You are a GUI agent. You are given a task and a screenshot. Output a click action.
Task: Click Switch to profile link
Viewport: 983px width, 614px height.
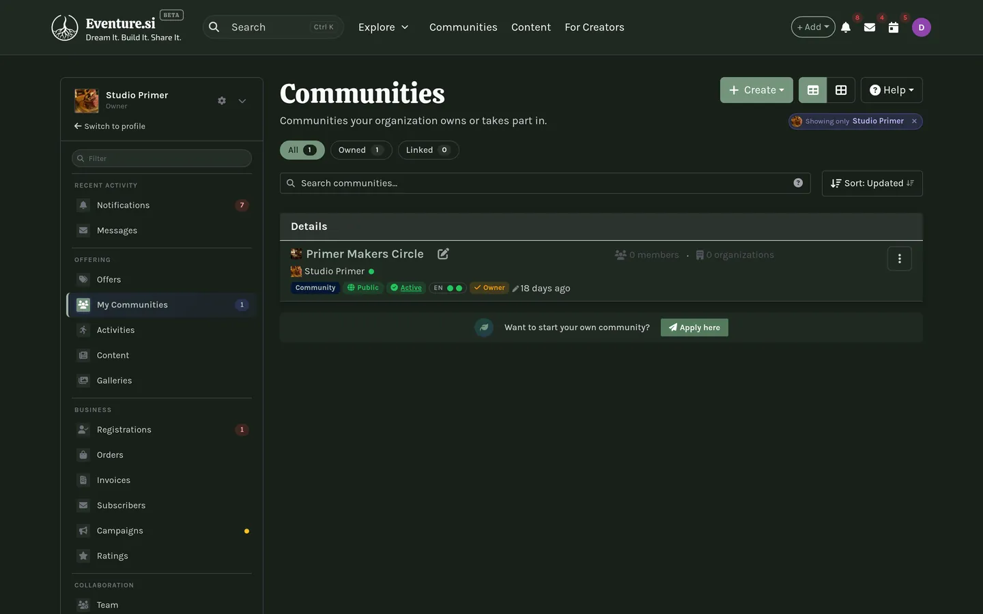[x=110, y=126]
